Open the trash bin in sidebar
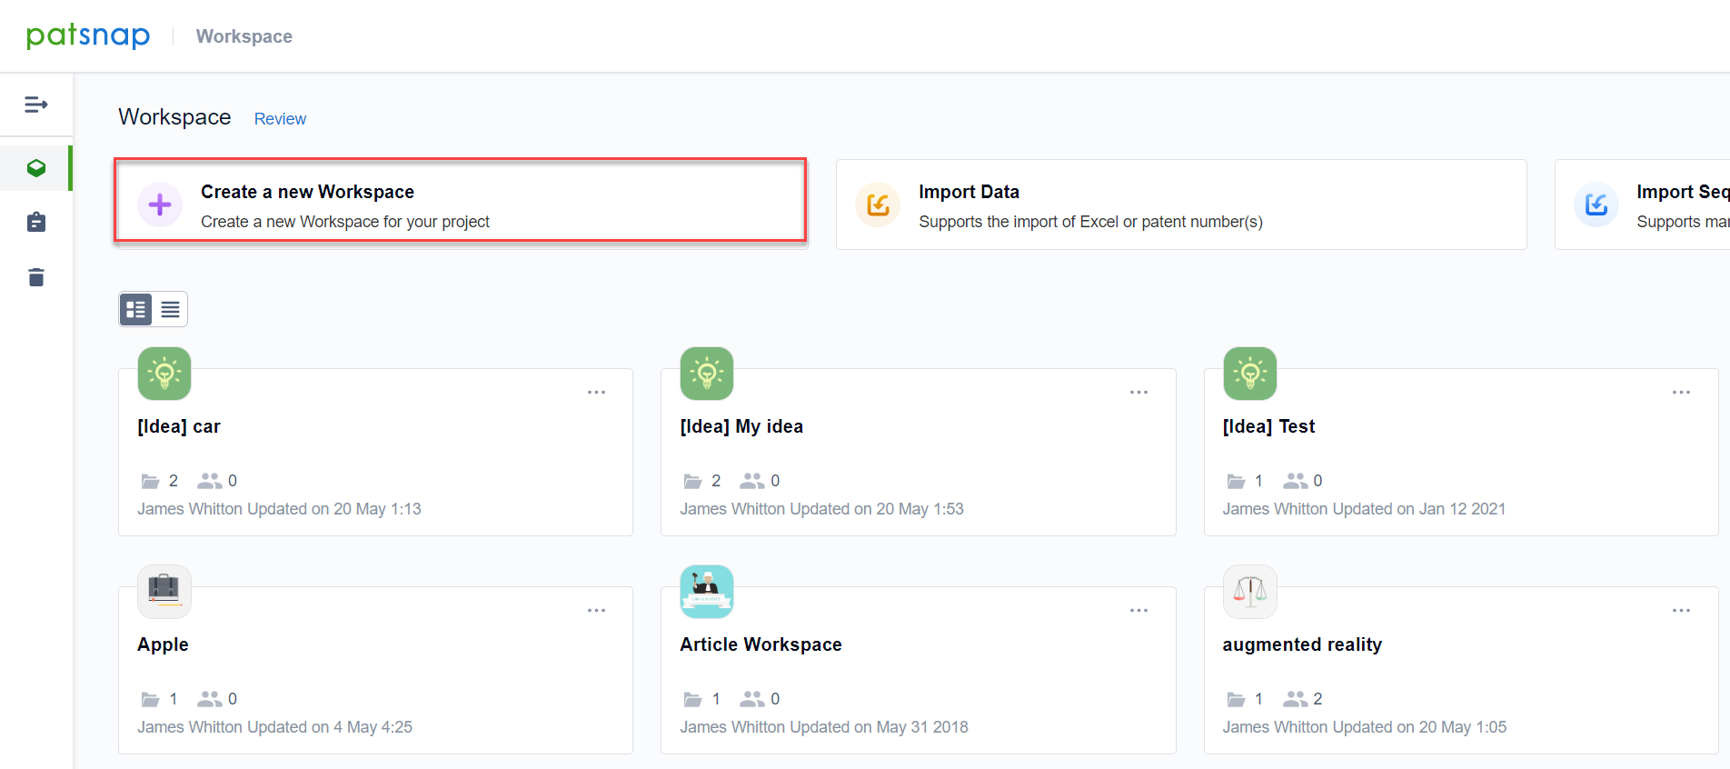The height and width of the screenshot is (769, 1730). click(36, 277)
